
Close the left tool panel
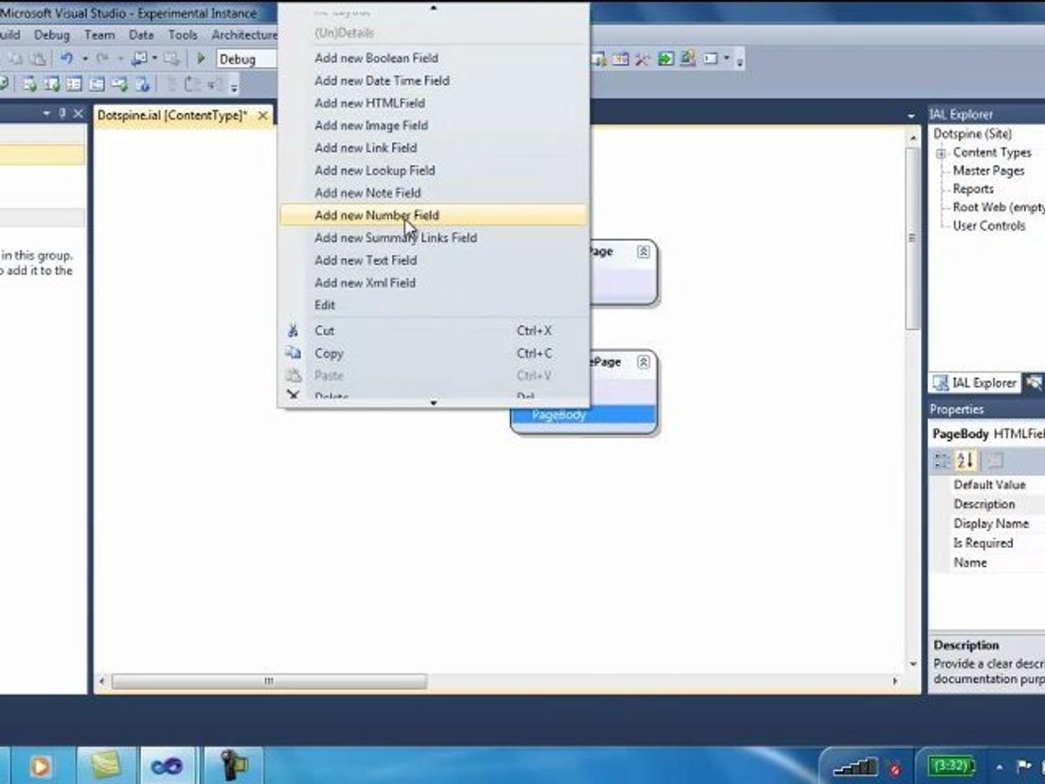(x=78, y=114)
